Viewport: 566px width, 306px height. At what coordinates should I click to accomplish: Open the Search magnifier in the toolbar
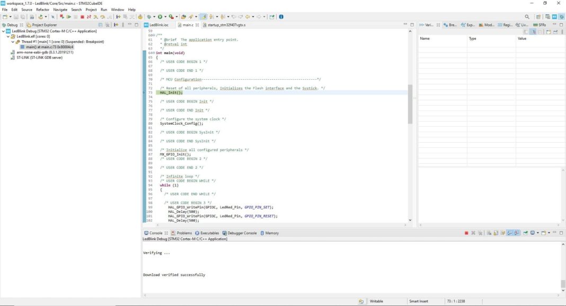(x=527, y=17)
